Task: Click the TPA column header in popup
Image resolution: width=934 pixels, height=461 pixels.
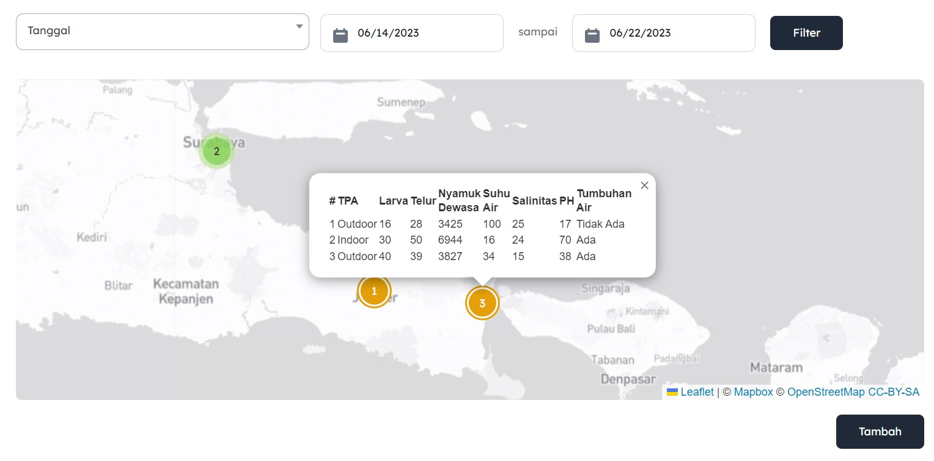Action: 348,201
